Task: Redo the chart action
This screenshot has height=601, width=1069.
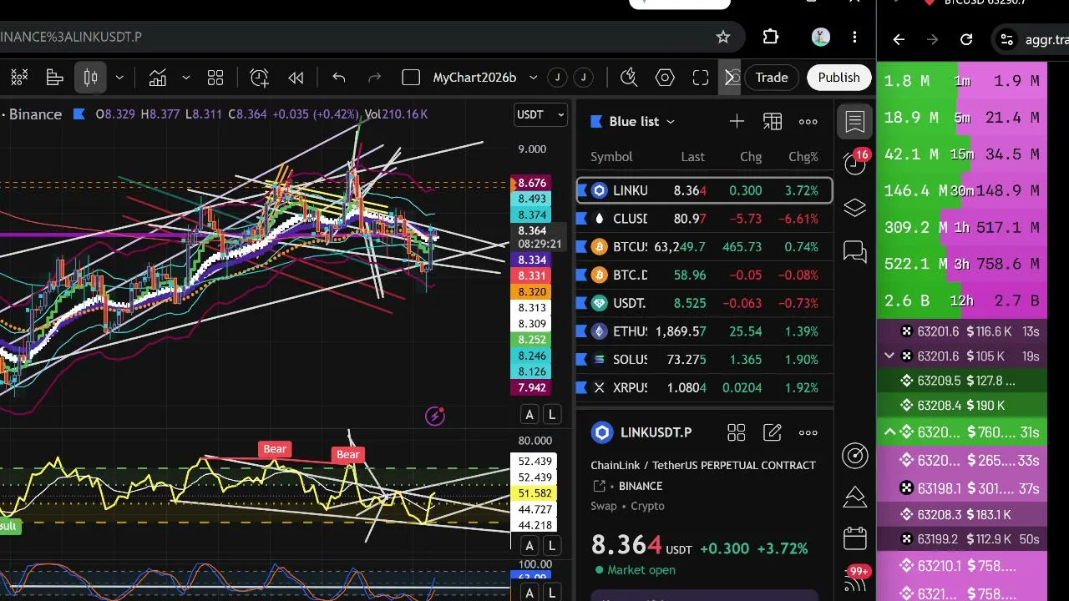Action: tap(375, 78)
